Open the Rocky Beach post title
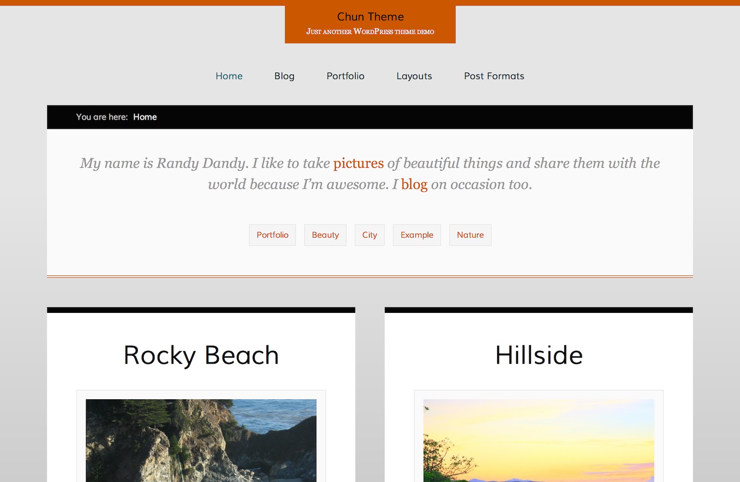 201,355
